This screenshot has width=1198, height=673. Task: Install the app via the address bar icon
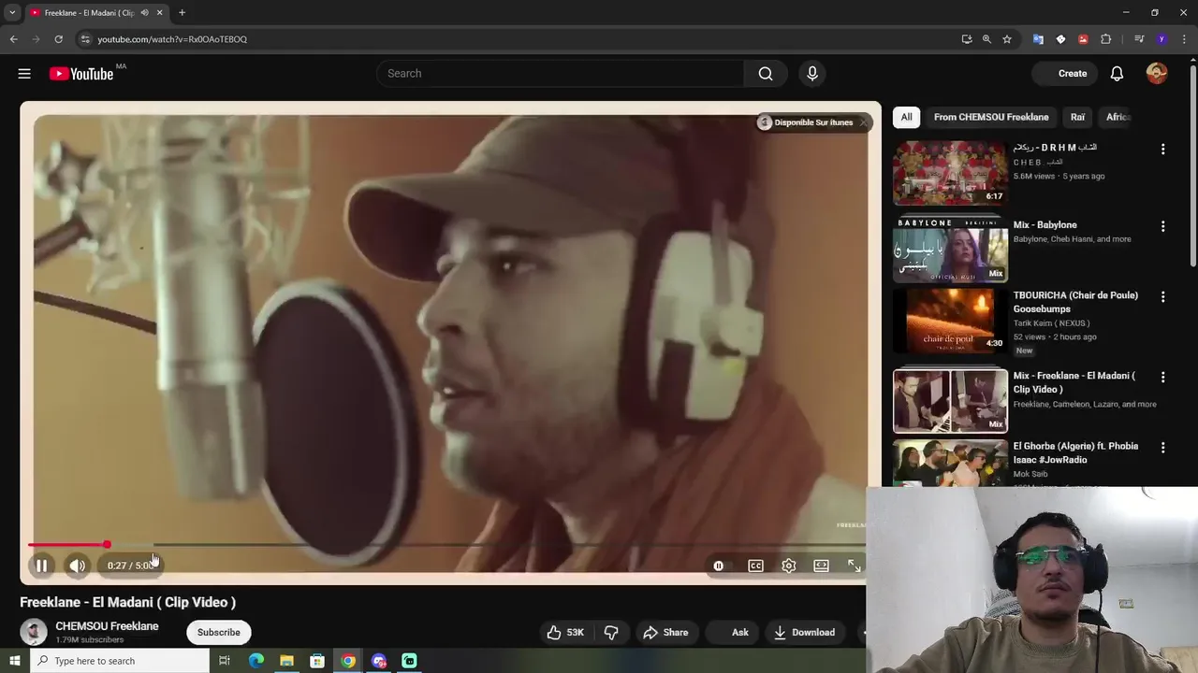[x=966, y=39]
